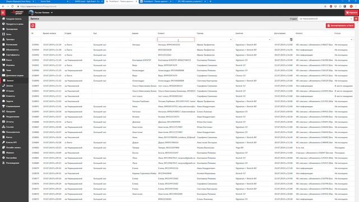This screenshot has height=202, width=359.
Task: Focus the Зал column filter input
Action: pos(111,40)
